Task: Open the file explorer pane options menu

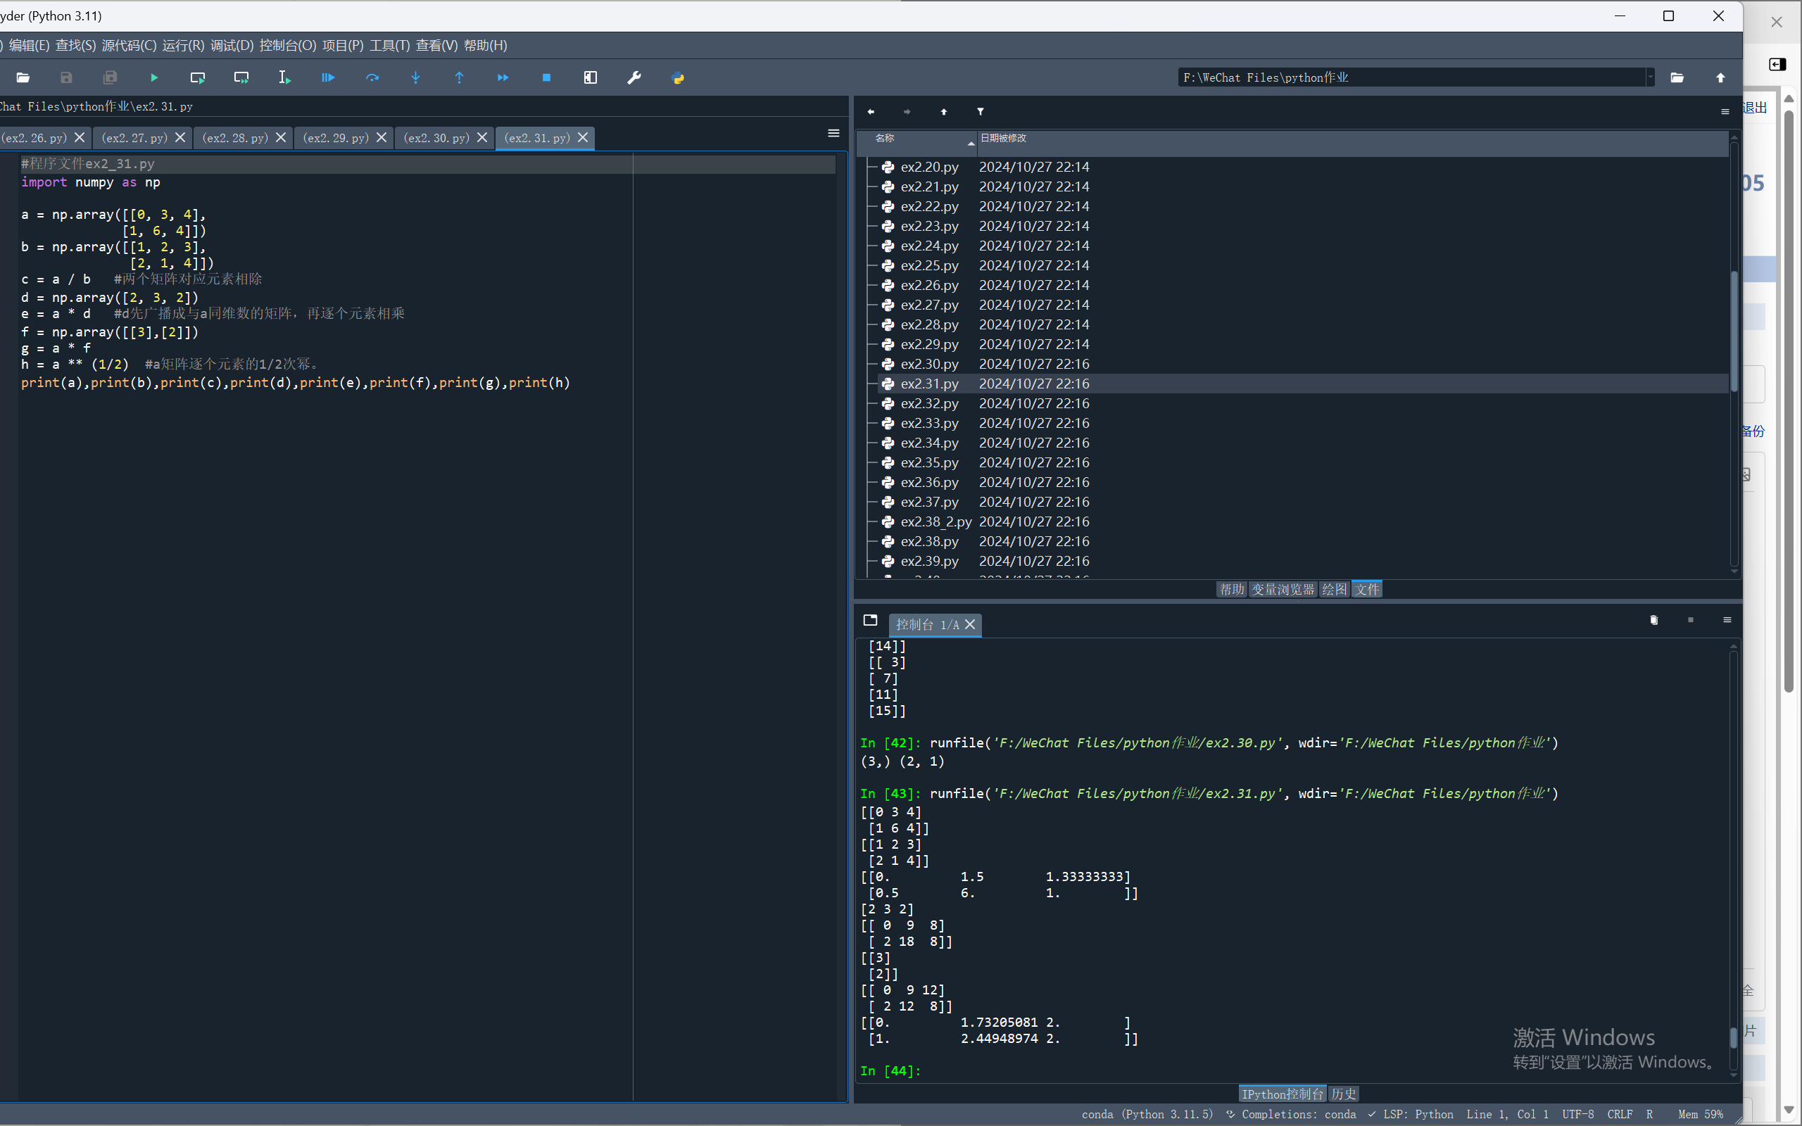Action: click(x=1725, y=112)
